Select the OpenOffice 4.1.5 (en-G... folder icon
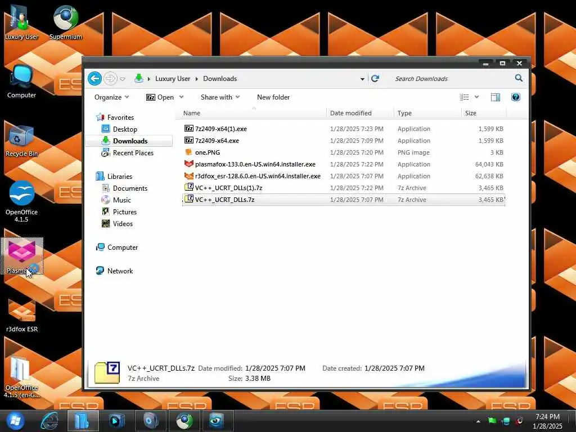Screen dimensions: 576x432 point(21,377)
